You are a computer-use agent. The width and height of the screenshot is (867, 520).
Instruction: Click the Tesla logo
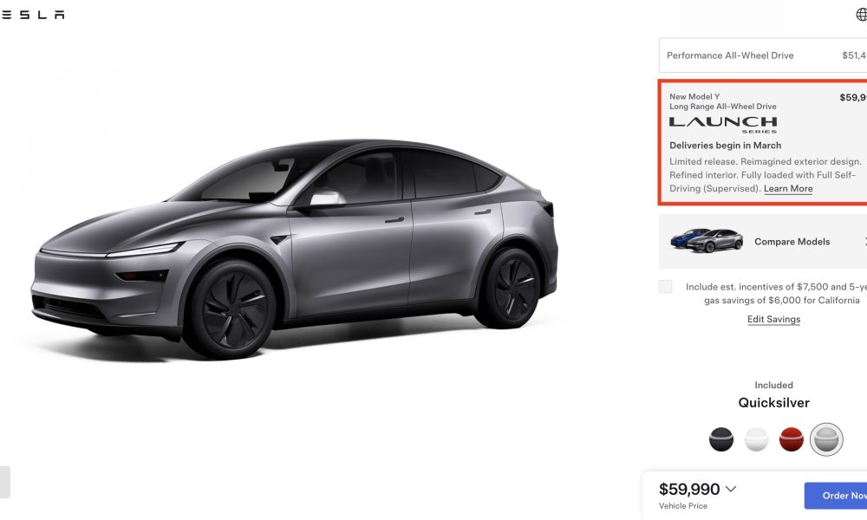32,15
